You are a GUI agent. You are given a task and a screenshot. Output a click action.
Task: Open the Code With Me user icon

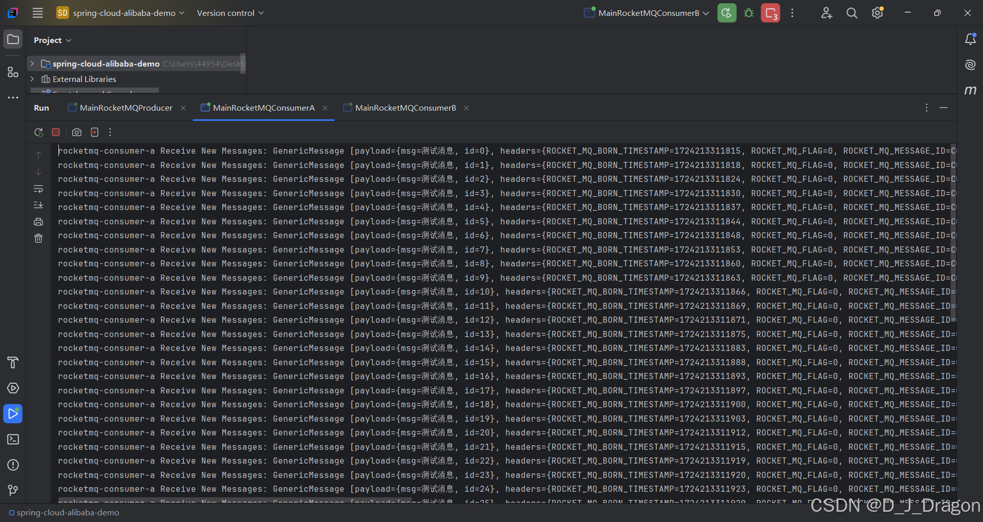tap(826, 13)
